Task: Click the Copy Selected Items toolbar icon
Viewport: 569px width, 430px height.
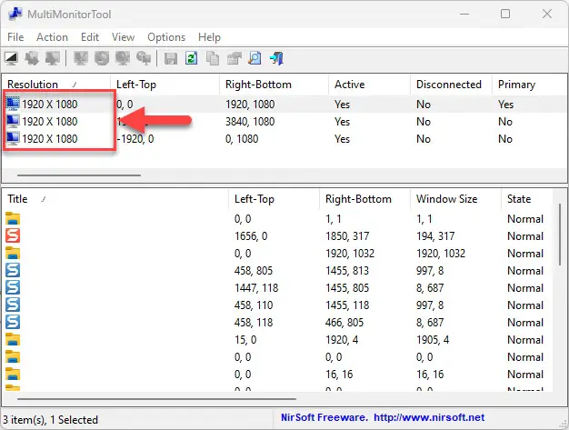Action: 213,59
